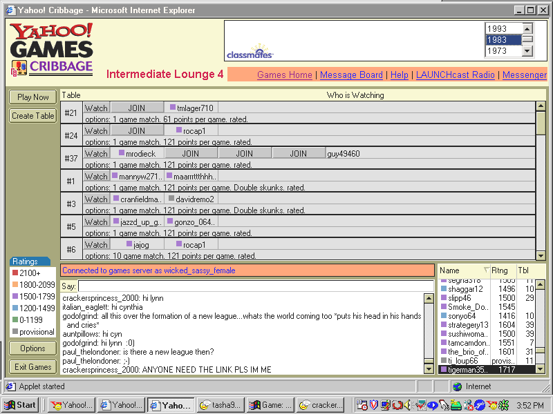Open Yahoo Messenger smiley icon in system tray
This screenshot has height=414, width=553.
491,405
